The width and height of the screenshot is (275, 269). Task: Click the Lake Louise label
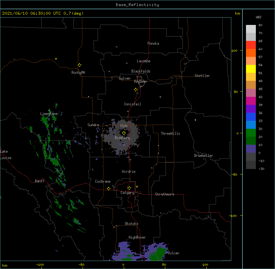pos(6,155)
